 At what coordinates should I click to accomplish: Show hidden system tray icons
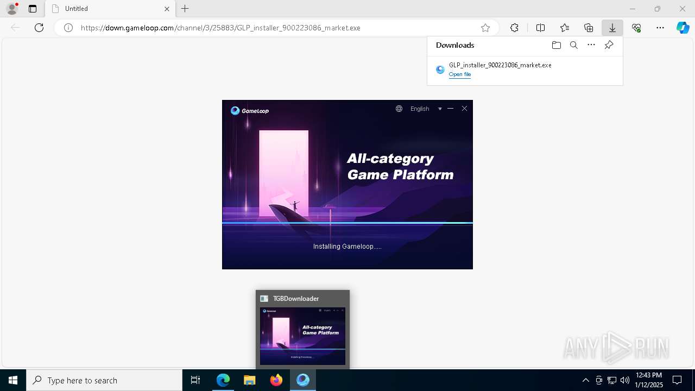tap(585, 380)
